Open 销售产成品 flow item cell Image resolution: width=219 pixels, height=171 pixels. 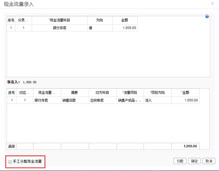[130, 100]
